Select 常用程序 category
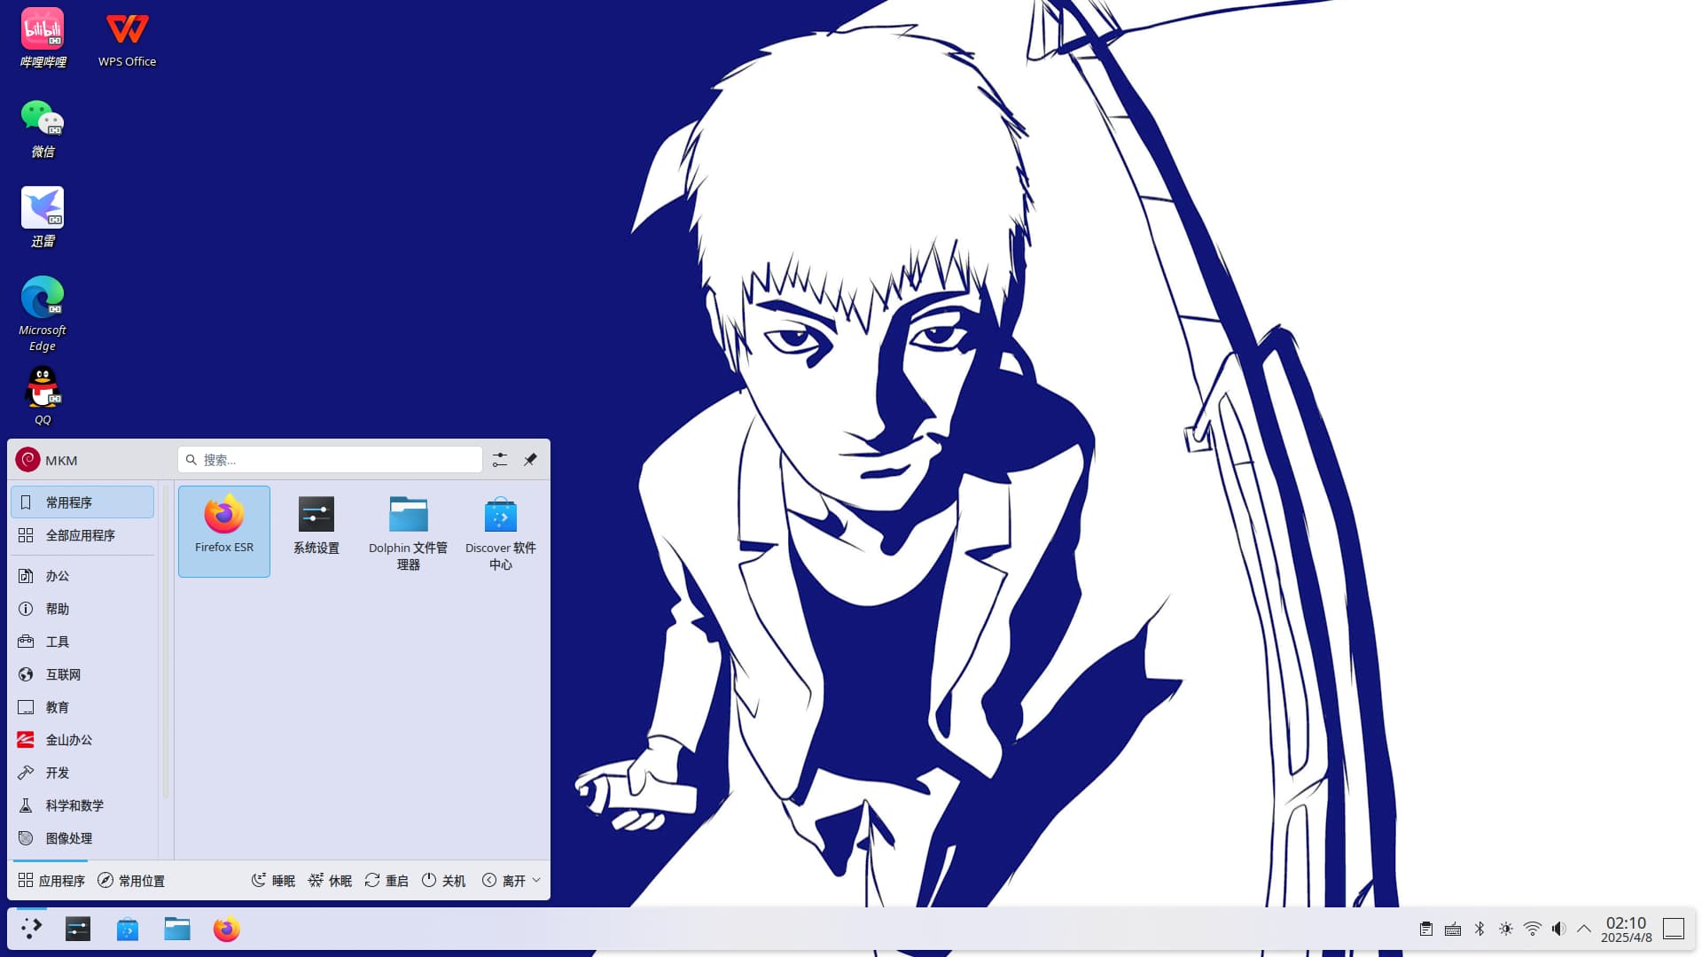The image size is (1702, 957). coord(82,502)
